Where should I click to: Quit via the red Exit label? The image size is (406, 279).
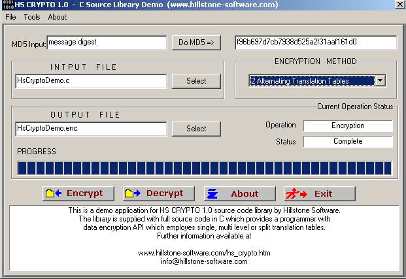tap(323, 194)
